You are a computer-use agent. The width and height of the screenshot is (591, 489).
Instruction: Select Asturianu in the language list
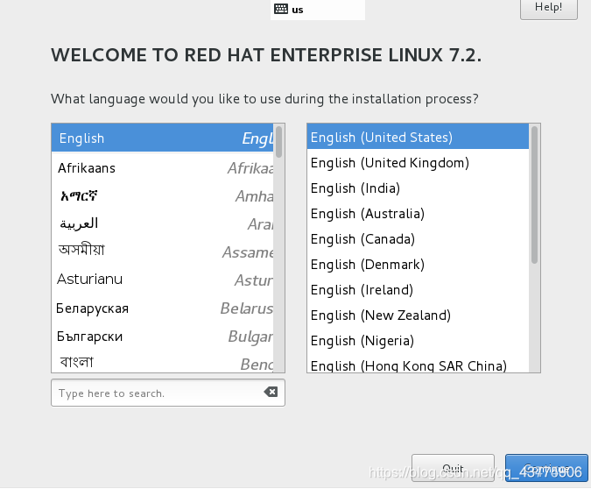click(x=163, y=280)
